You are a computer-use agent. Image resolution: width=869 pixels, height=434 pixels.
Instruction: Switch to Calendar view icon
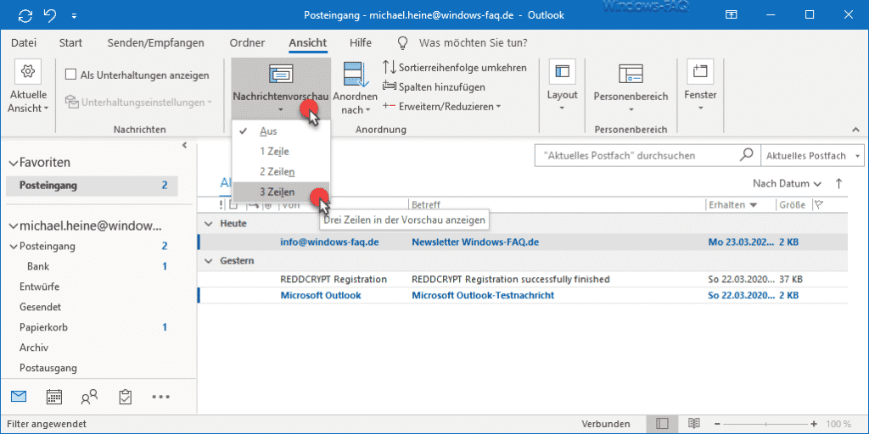pyautogui.click(x=53, y=397)
